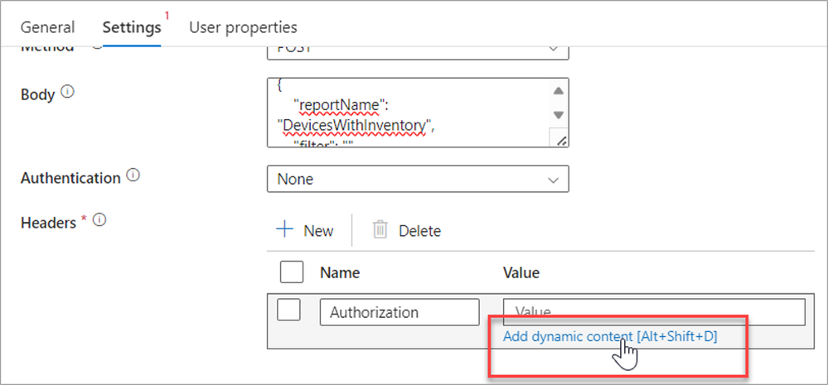Viewport: 828px width, 385px height.
Task: Click the header Value input field
Action: [654, 312]
